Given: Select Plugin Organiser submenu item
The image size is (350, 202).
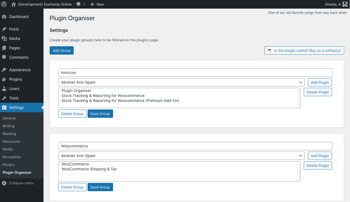Looking at the screenshot, I should [x=17, y=172].
